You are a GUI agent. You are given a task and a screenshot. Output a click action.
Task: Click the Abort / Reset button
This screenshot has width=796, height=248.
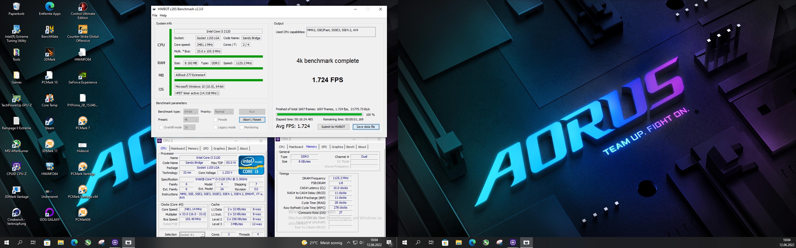[252, 120]
